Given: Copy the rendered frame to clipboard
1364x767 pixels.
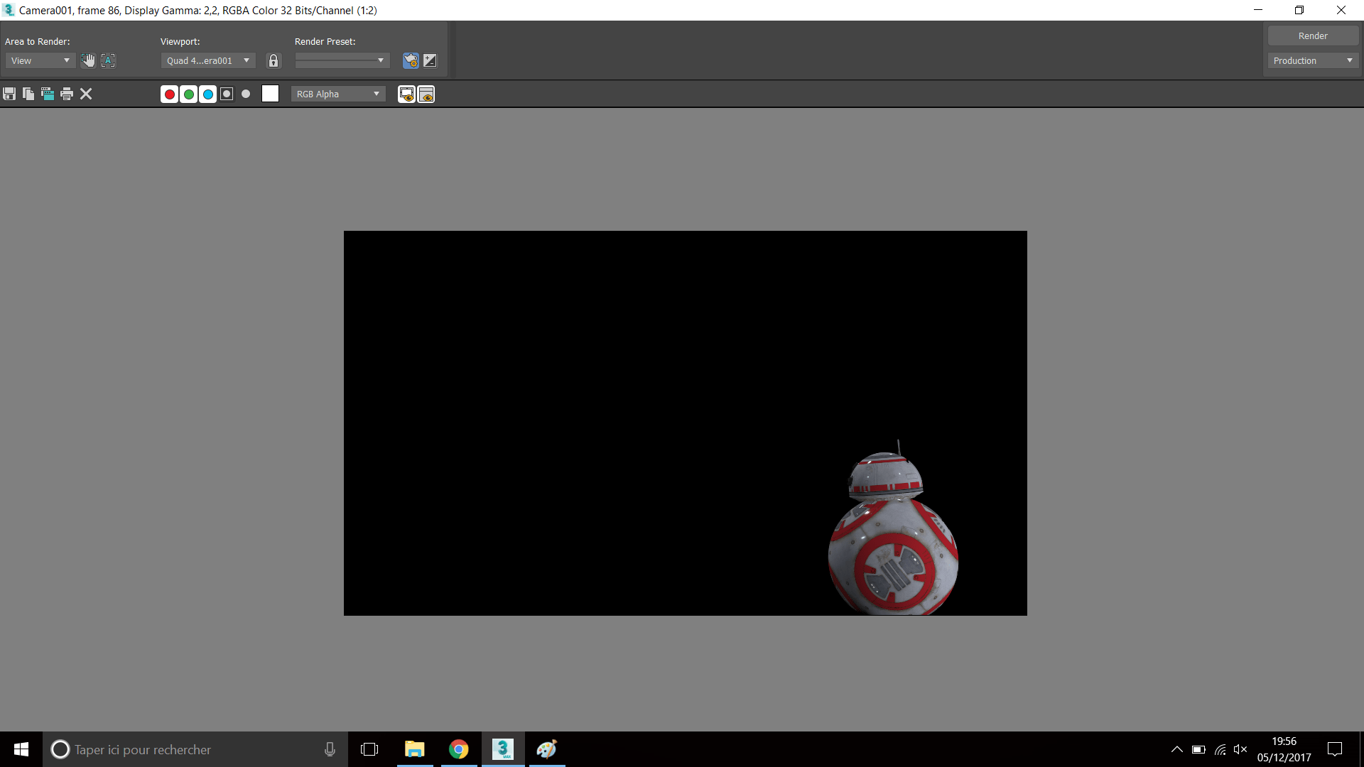Looking at the screenshot, I should (x=28, y=93).
